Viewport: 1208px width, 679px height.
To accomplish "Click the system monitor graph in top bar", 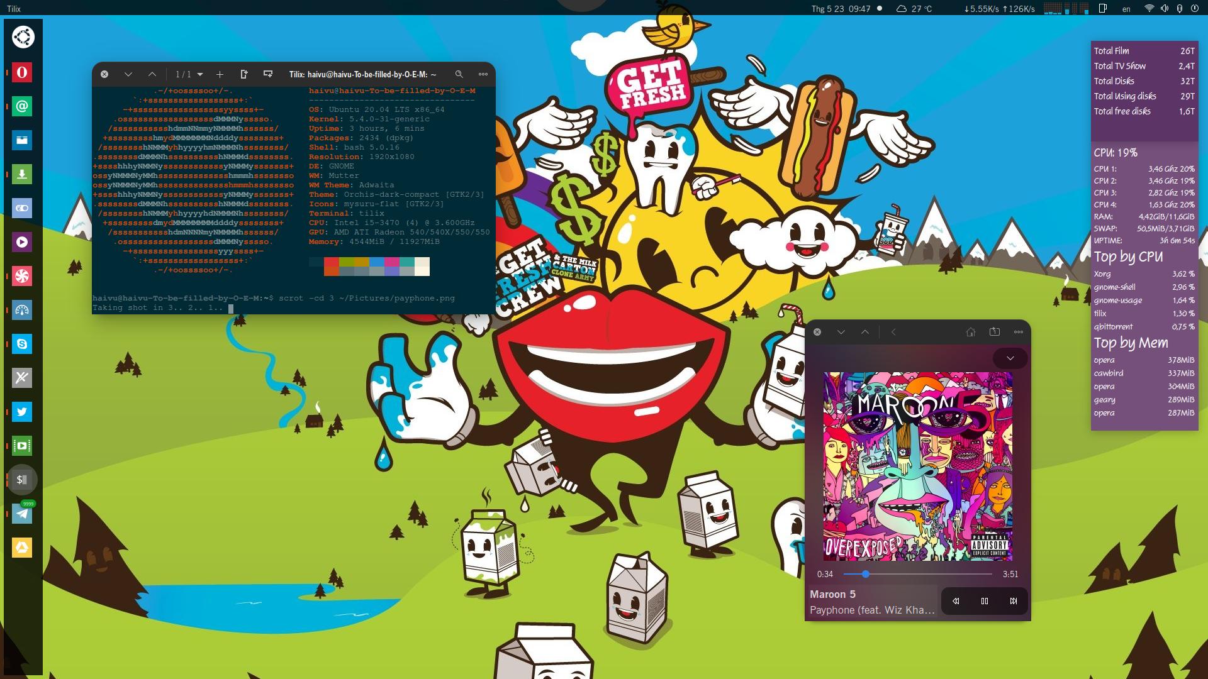I will 1066,9.
